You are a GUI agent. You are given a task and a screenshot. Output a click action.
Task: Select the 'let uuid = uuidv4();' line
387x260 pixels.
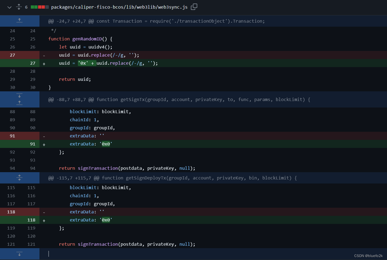click(x=86, y=47)
